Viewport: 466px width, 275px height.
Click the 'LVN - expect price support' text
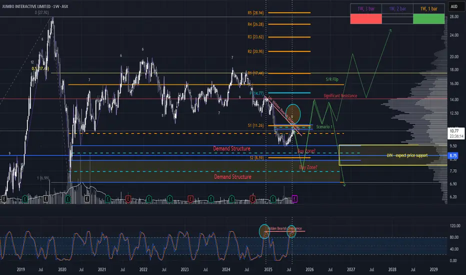click(407, 155)
